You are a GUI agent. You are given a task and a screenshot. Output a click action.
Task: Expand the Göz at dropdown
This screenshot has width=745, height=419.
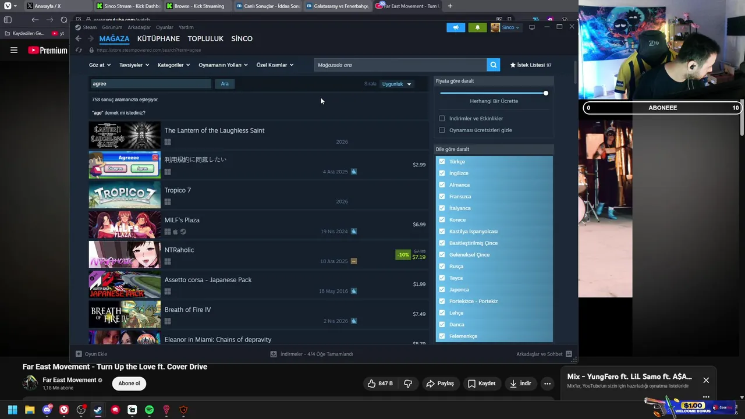coord(99,65)
